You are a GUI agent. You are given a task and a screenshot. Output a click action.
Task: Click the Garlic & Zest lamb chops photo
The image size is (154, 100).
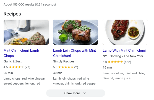click(x=26, y=32)
